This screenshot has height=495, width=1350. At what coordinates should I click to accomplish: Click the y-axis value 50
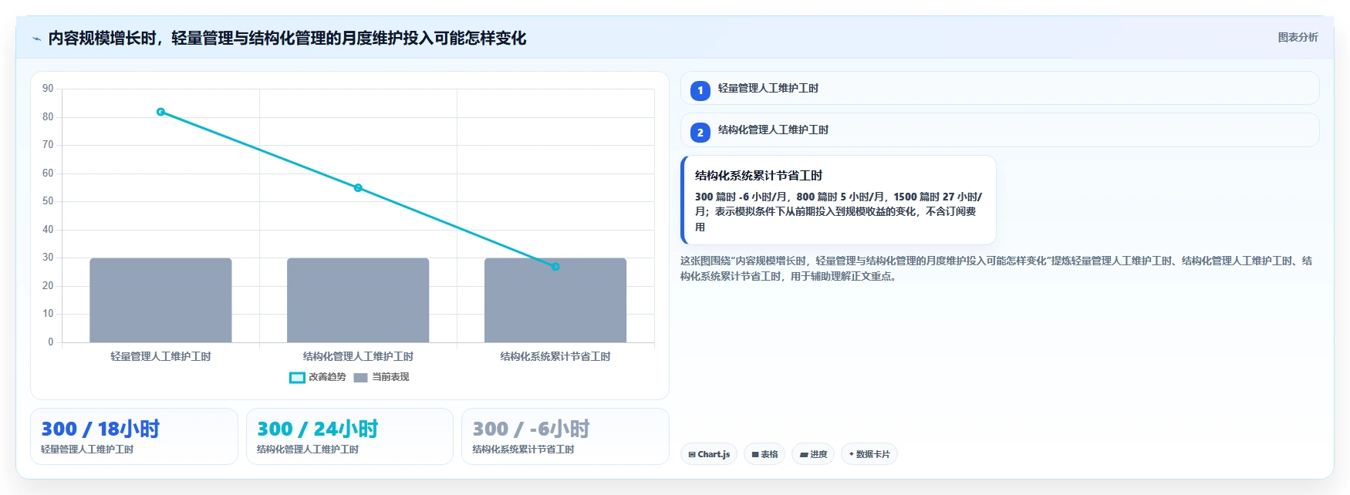pos(48,201)
